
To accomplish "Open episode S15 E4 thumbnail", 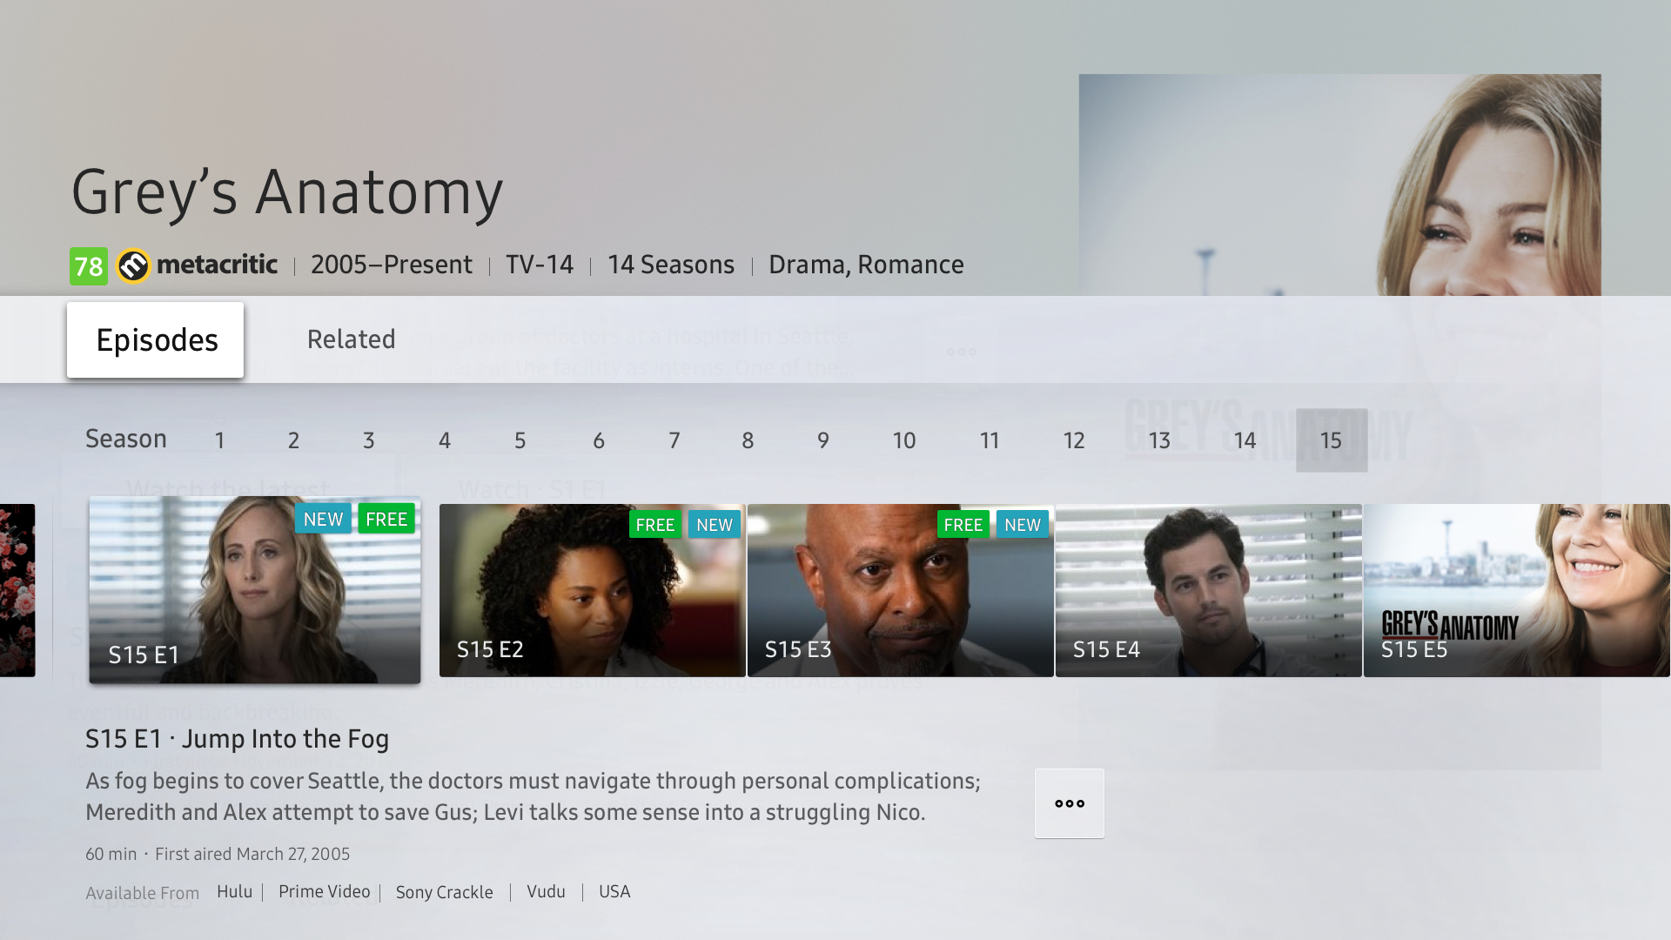I will tap(1208, 590).
